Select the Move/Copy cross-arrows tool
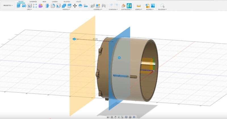The width and height of the screenshot is (227, 119). click(x=75, y=6)
